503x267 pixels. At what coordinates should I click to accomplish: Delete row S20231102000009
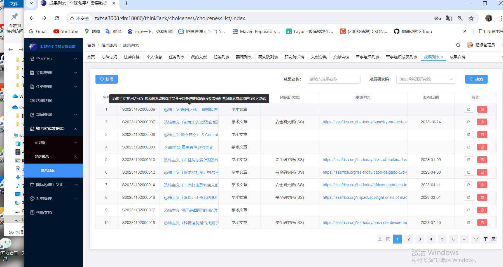(x=482, y=147)
